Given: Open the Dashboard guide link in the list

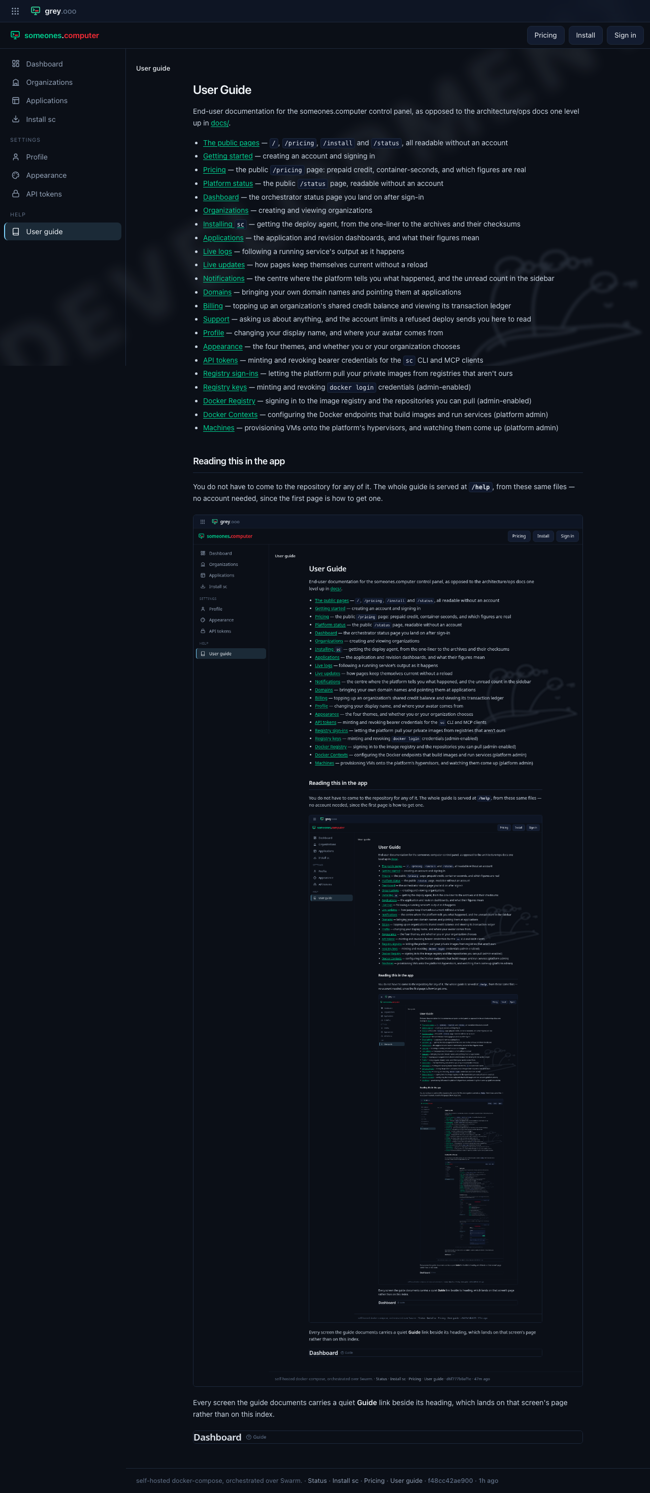Looking at the screenshot, I should point(221,197).
